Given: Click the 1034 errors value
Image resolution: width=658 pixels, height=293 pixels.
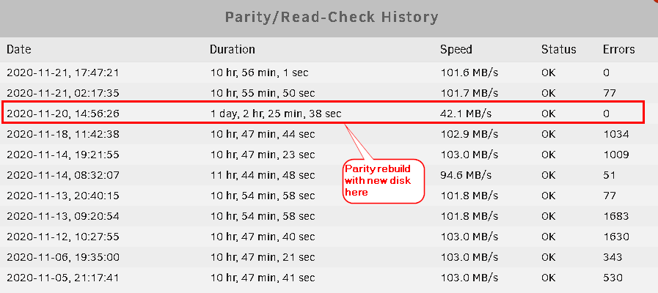Looking at the screenshot, I should pyautogui.click(x=616, y=134).
